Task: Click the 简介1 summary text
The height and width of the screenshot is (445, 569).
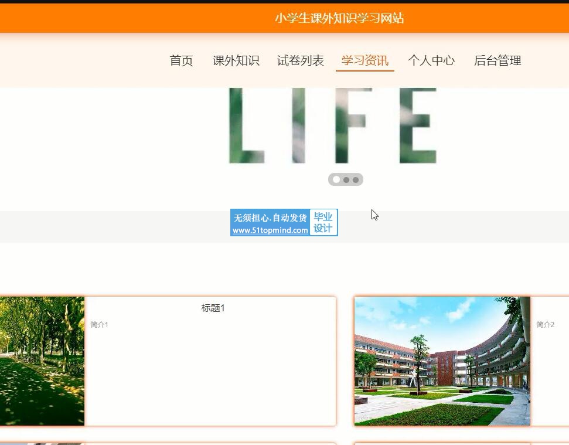Action: click(99, 324)
